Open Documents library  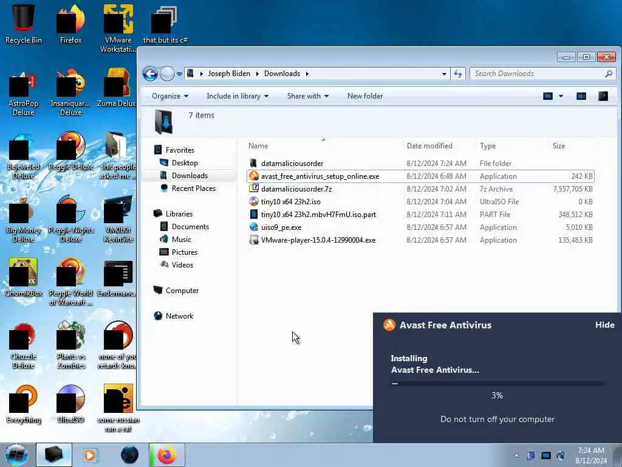(190, 226)
